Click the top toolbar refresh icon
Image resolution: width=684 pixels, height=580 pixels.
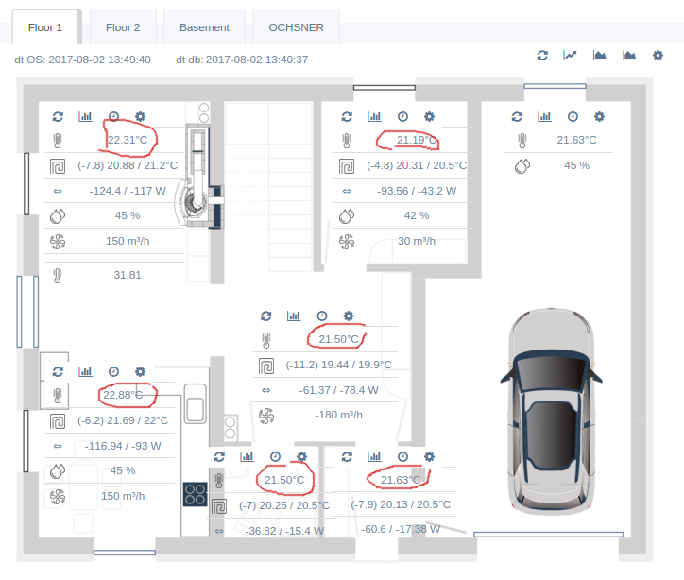[542, 56]
